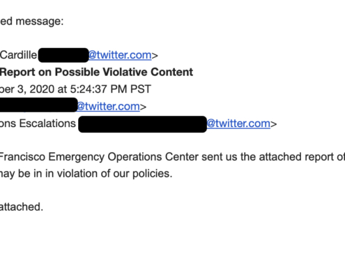Select the redaction box on the recipient line
This screenshot has width=345, height=279.
38,105
